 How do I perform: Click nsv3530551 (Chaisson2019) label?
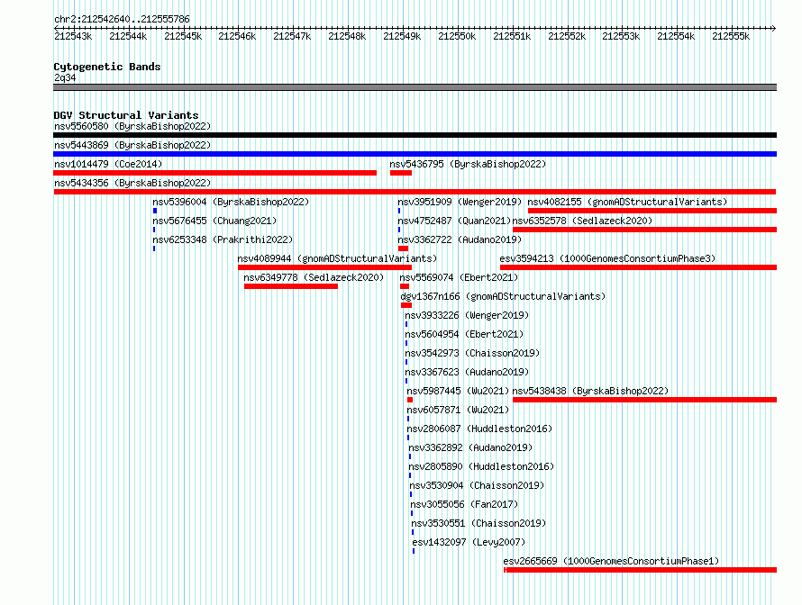pyautogui.click(x=478, y=523)
